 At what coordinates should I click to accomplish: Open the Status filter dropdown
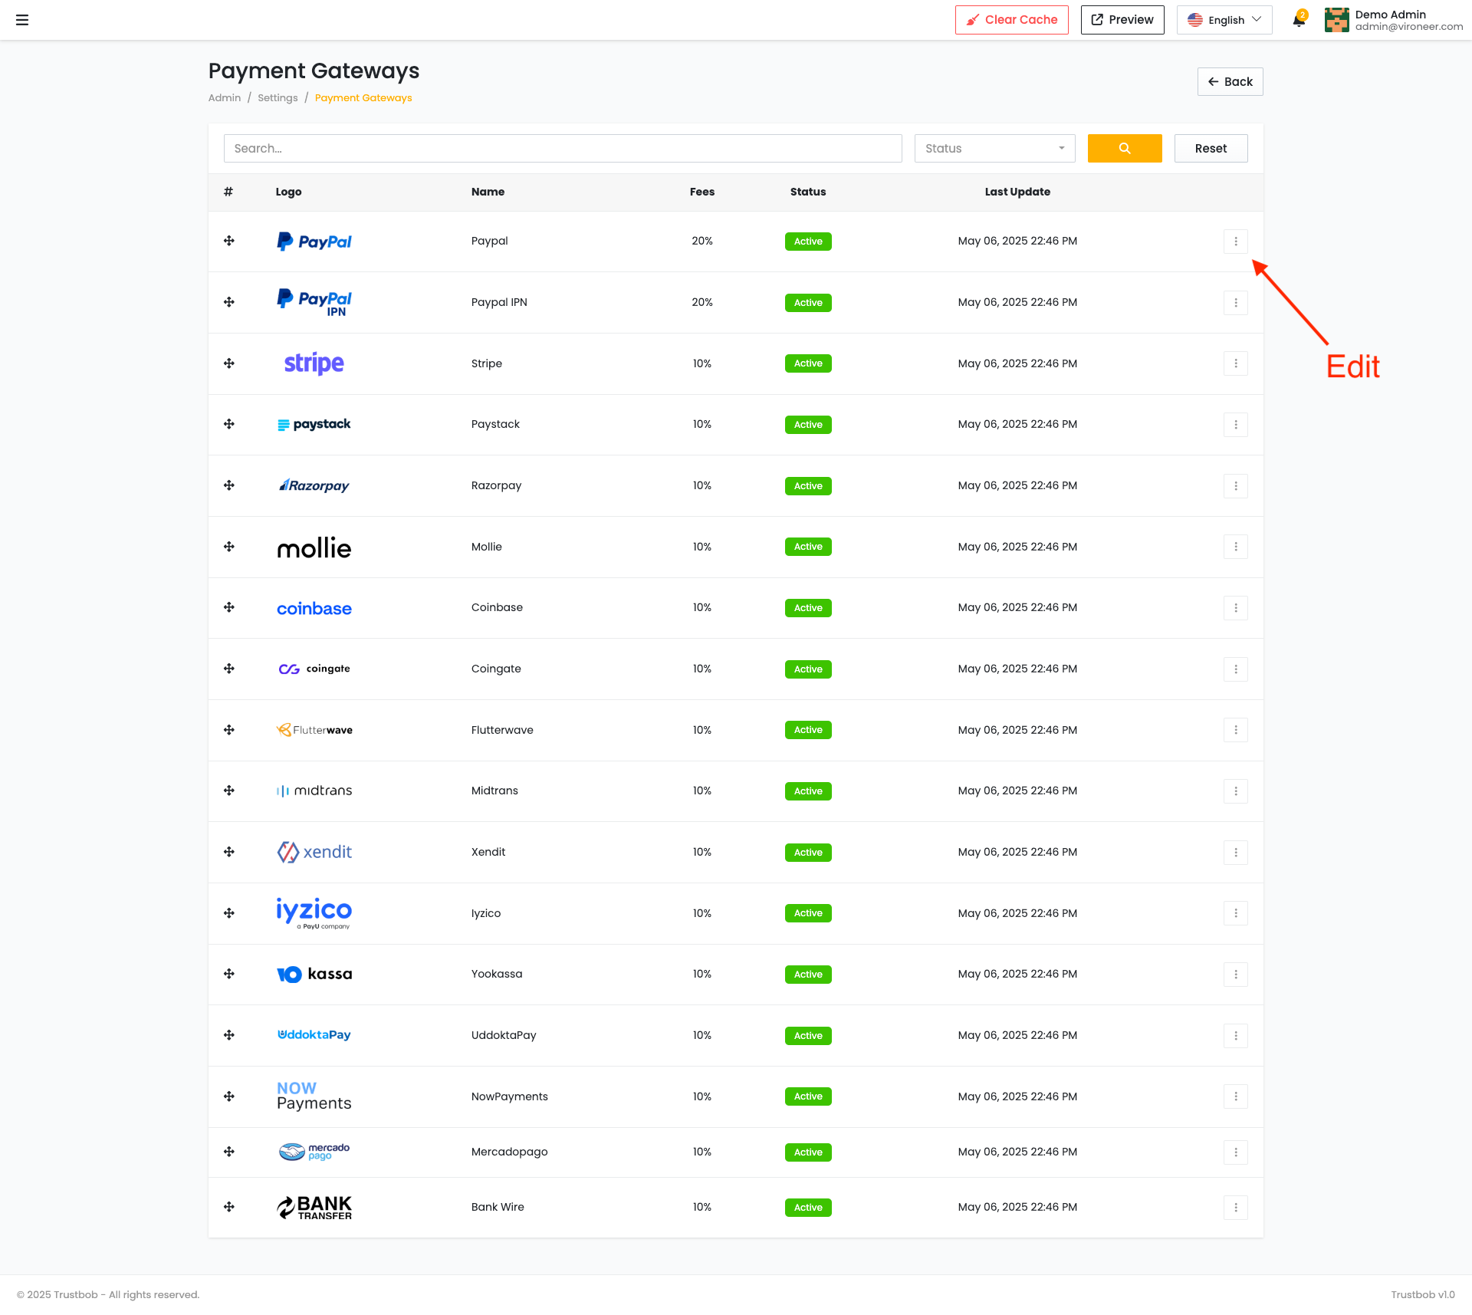(x=995, y=149)
